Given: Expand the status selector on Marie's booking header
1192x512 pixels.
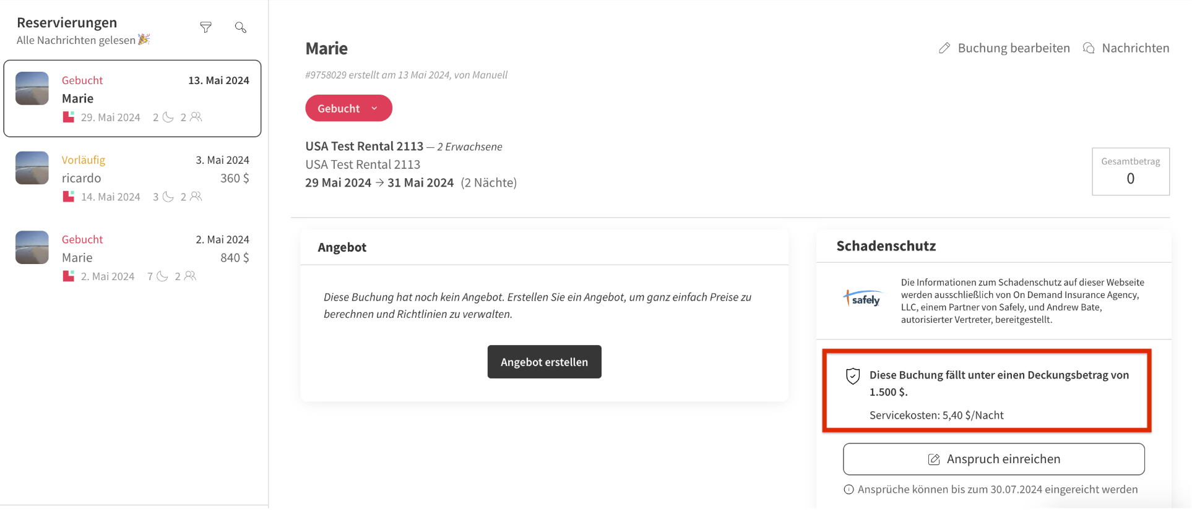Looking at the screenshot, I should click(374, 108).
